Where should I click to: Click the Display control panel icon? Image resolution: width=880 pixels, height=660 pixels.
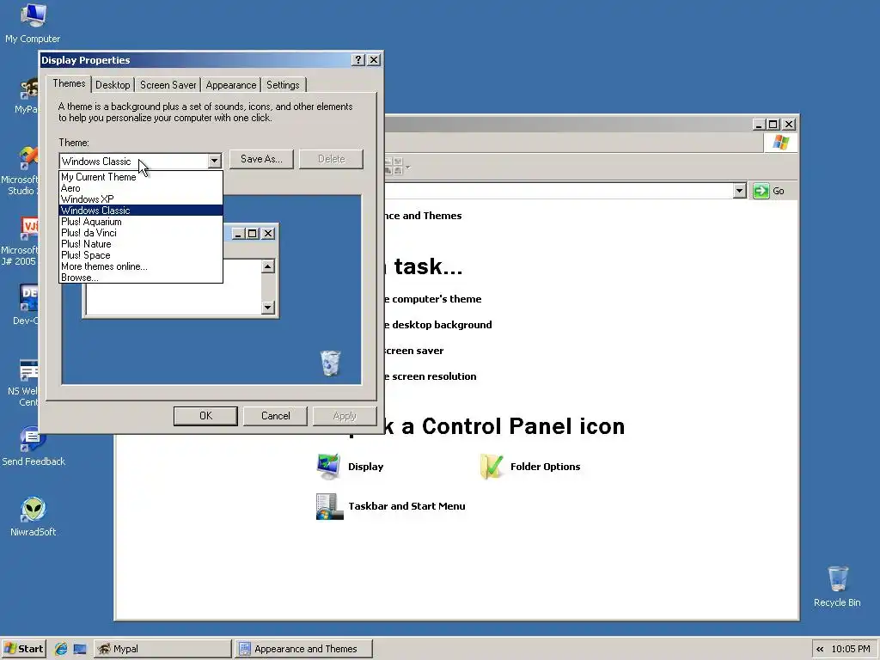pos(329,467)
